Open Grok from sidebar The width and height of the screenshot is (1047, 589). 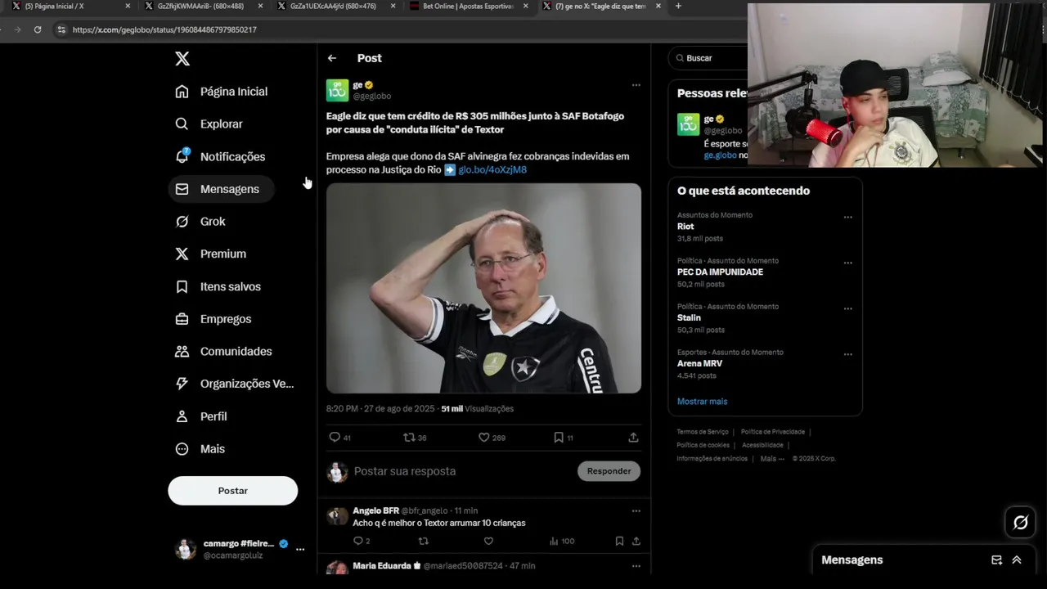click(x=200, y=222)
